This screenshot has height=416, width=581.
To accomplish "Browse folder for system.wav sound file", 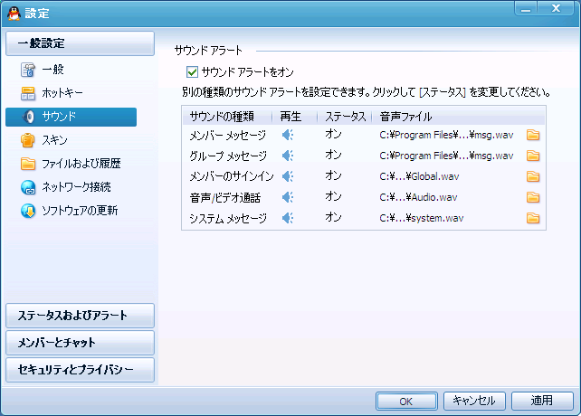I will pos(533,218).
